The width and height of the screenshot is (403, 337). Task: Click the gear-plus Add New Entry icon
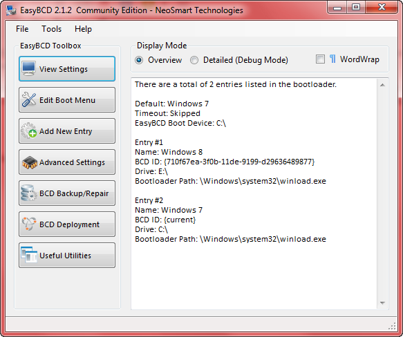[x=29, y=131]
